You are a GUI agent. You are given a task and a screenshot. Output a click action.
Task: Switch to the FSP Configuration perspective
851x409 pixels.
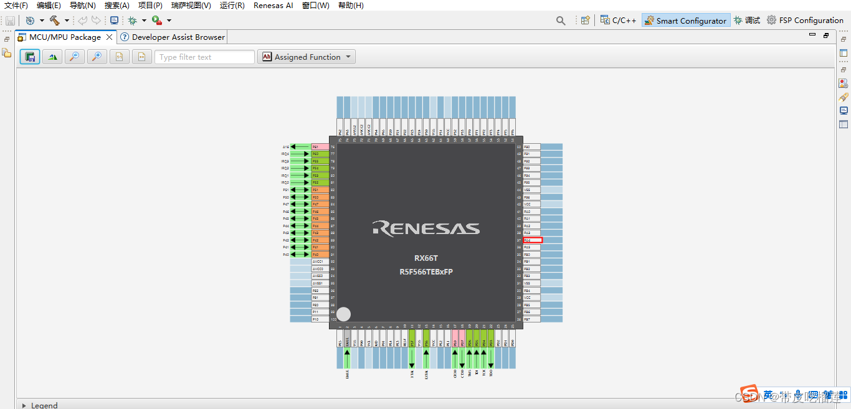click(805, 20)
